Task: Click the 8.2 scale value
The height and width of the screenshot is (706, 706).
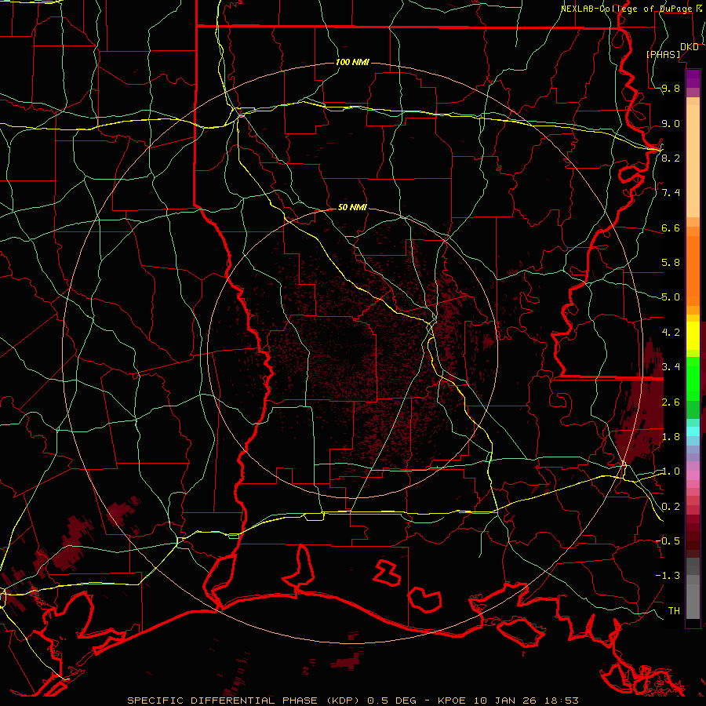Action: point(671,158)
